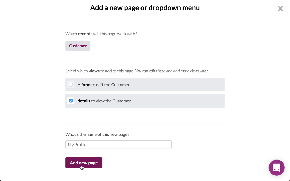Image resolution: width=290 pixels, height=181 pixels.
Task: Click the bold word 'form' in first option
Action: [x=86, y=85]
